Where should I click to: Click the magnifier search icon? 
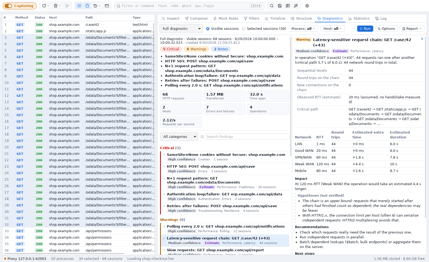coord(272,6)
